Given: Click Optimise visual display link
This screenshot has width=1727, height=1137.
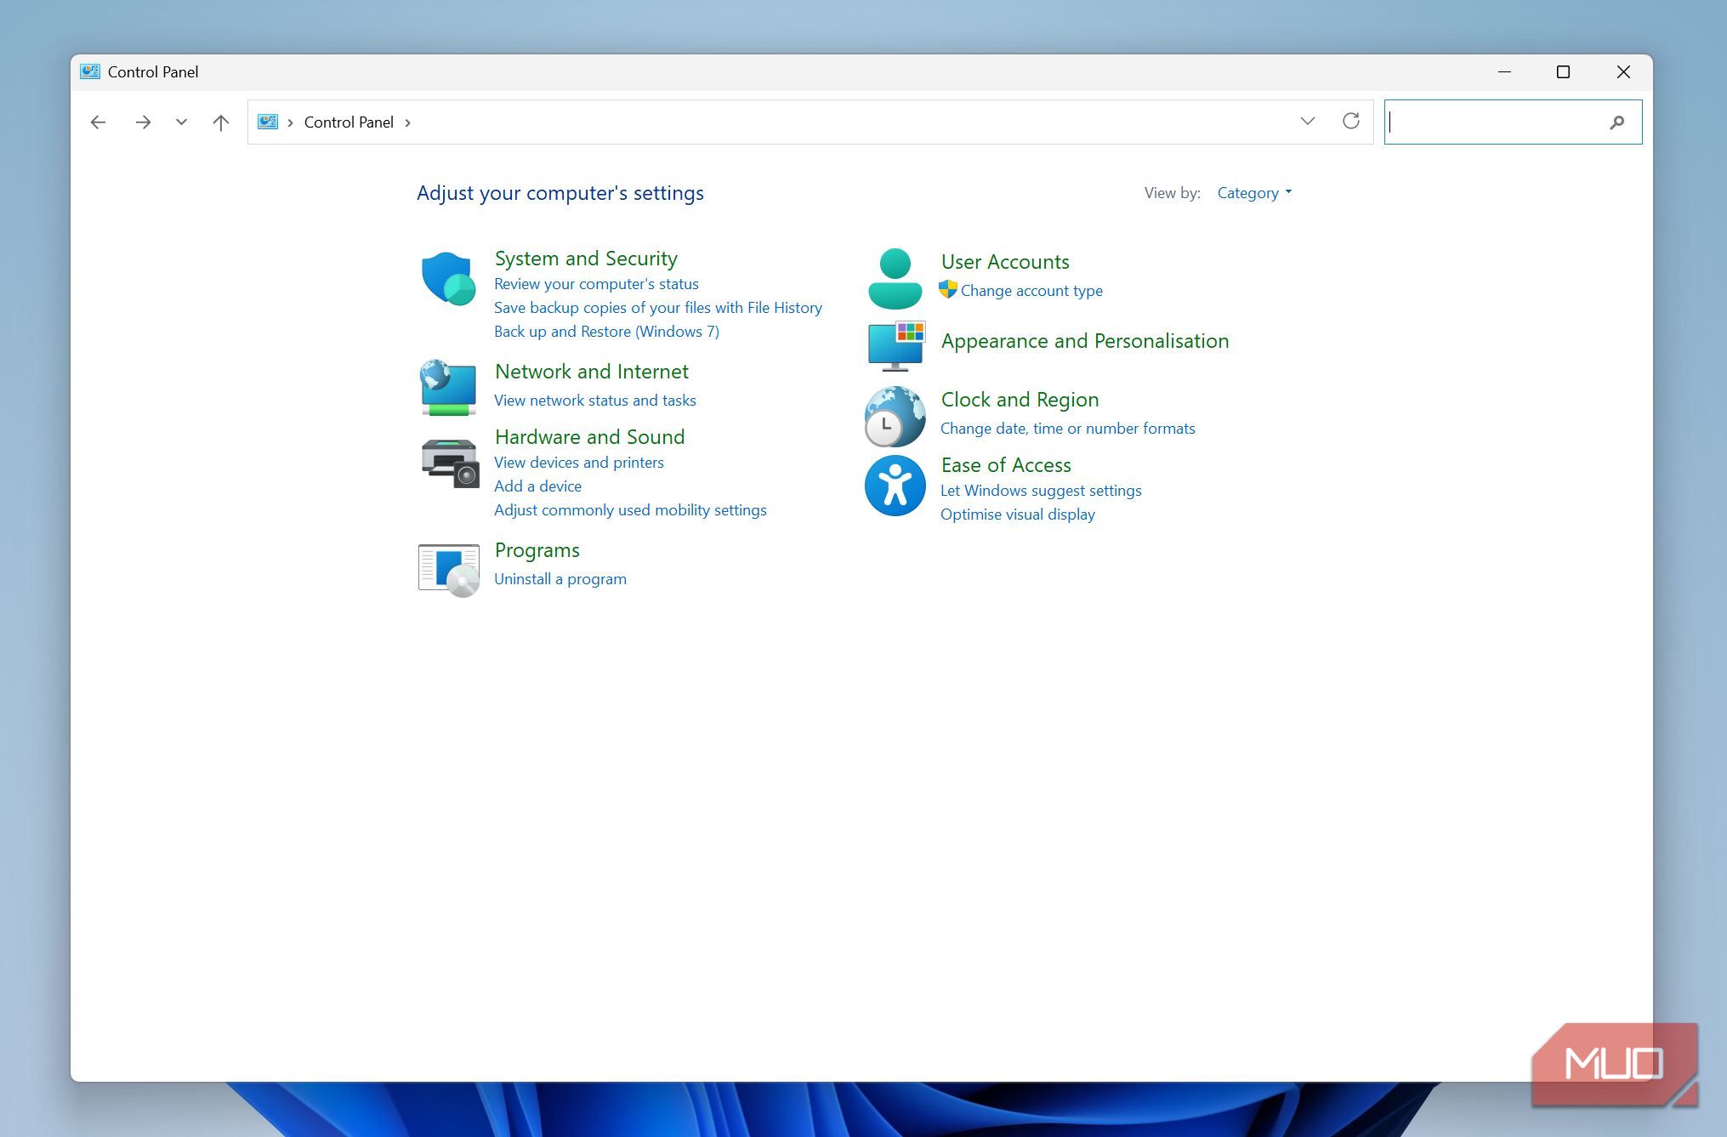Looking at the screenshot, I should 1018,514.
